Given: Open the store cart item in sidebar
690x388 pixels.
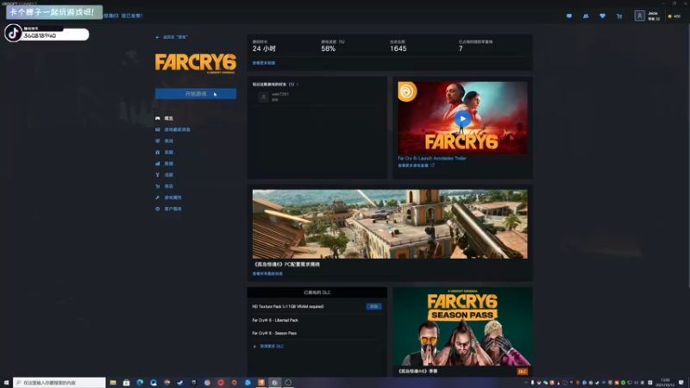Looking at the screenshot, I should 164,186.
